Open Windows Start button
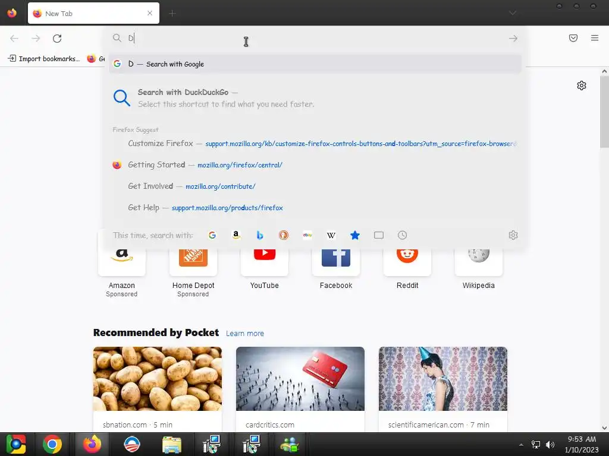The height and width of the screenshot is (456, 609). [16, 444]
